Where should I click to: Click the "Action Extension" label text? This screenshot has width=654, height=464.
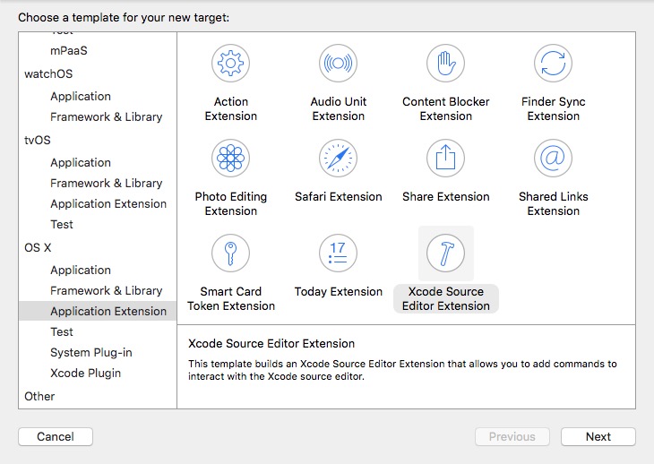(x=230, y=108)
